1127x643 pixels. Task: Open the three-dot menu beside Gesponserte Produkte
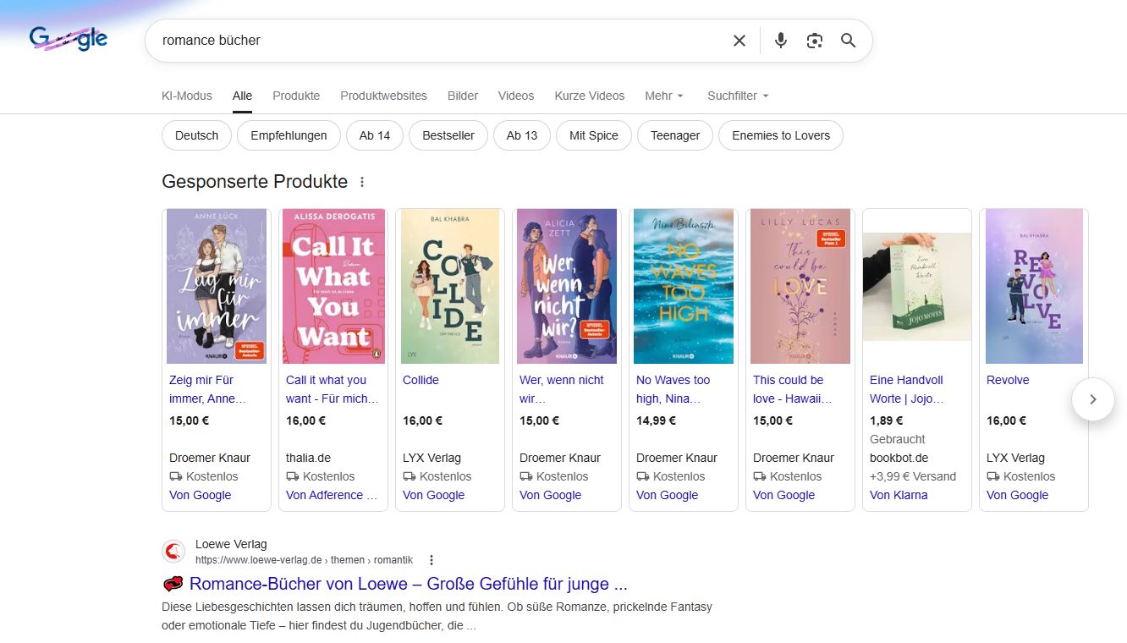[x=362, y=182]
